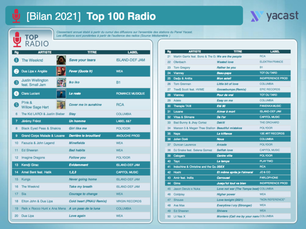Select label 'VIRGIN RECORDS'
Viewport: 306px width, 229px height.
[129, 201]
